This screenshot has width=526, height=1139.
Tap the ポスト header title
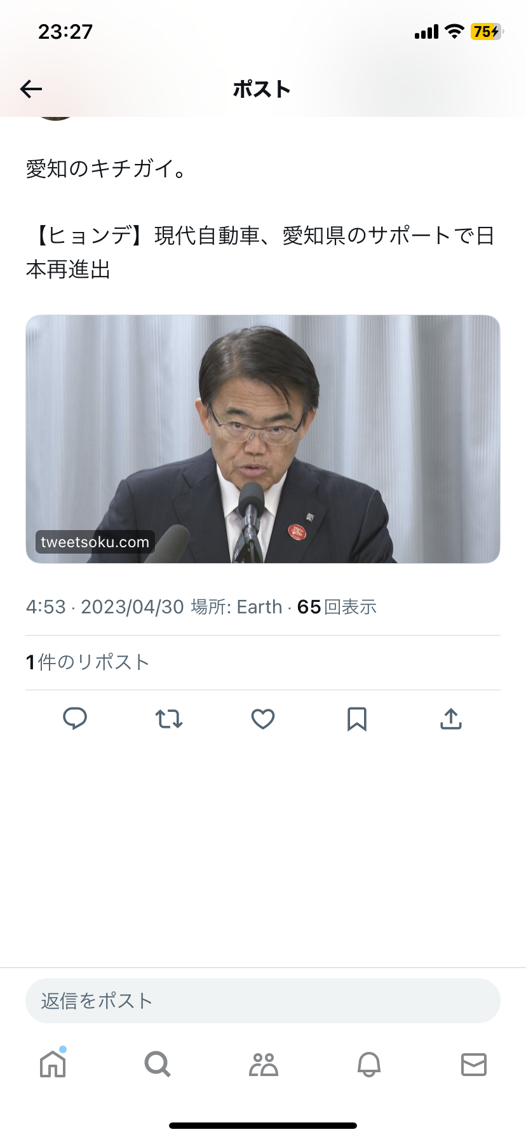262,89
